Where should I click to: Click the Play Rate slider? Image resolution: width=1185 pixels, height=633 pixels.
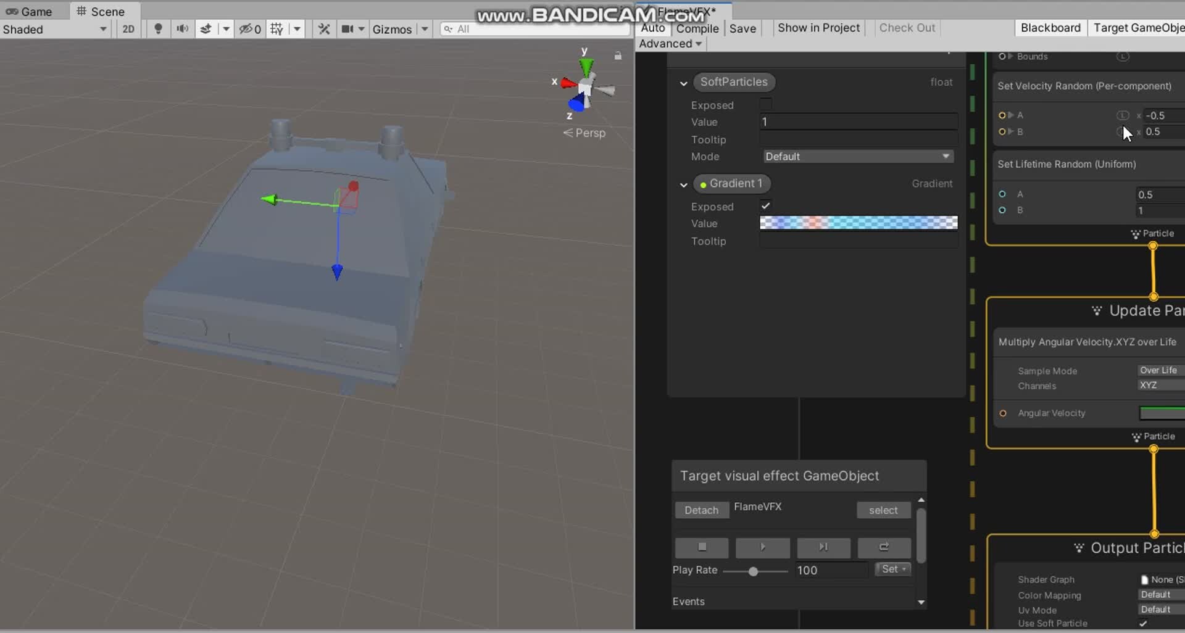pyautogui.click(x=755, y=571)
